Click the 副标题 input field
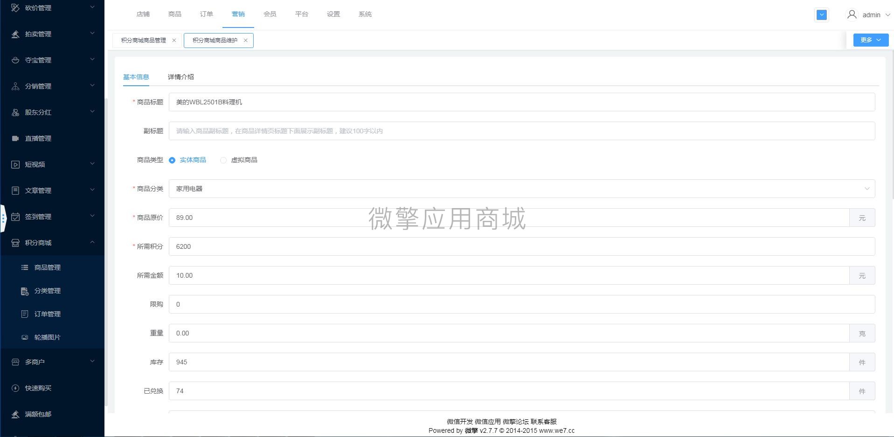 pyautogui.click(x=522, y=131)
